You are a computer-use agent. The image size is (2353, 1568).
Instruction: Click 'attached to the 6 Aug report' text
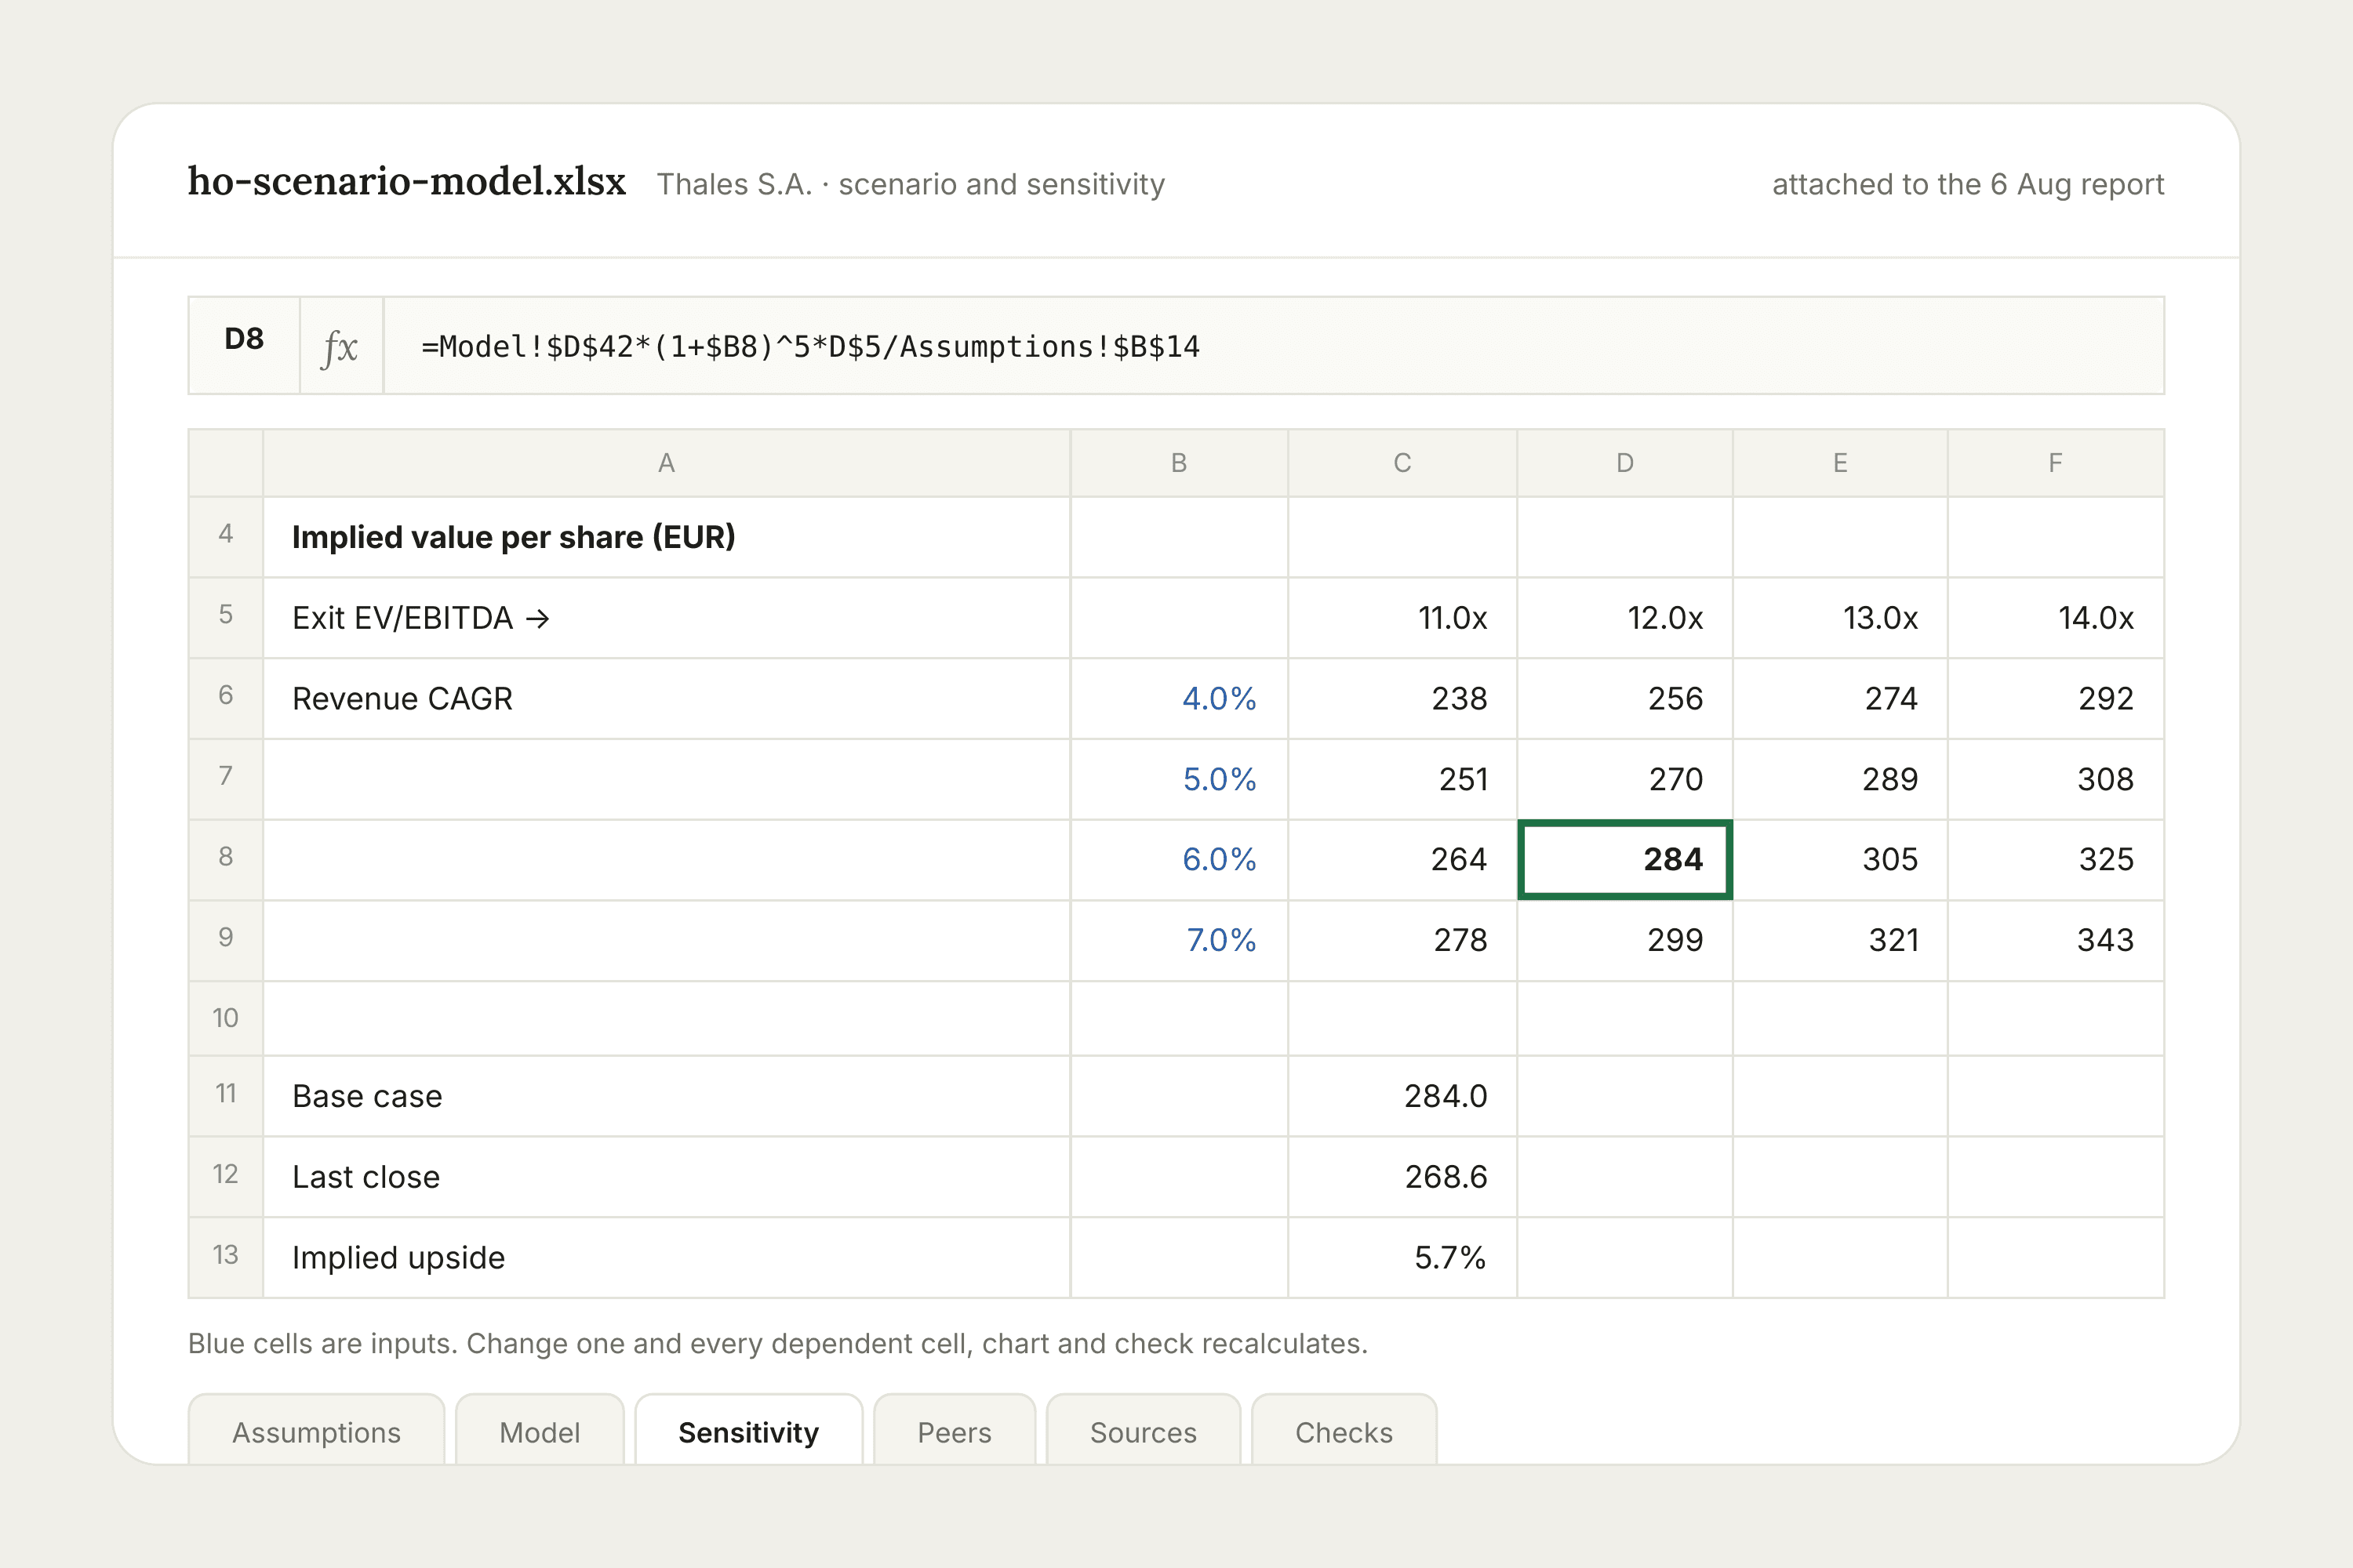(1968, 184)
